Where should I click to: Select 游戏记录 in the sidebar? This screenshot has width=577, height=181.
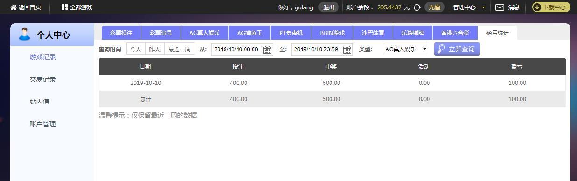(x=42, y=57)
